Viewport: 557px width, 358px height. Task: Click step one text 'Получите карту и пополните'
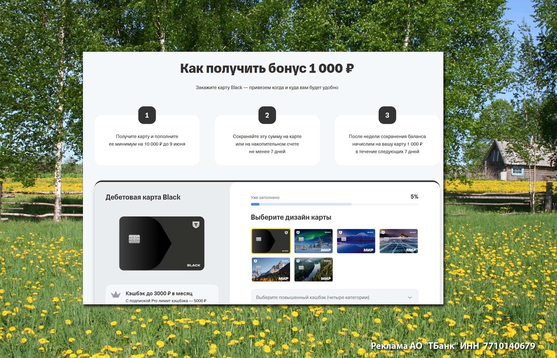147,137
